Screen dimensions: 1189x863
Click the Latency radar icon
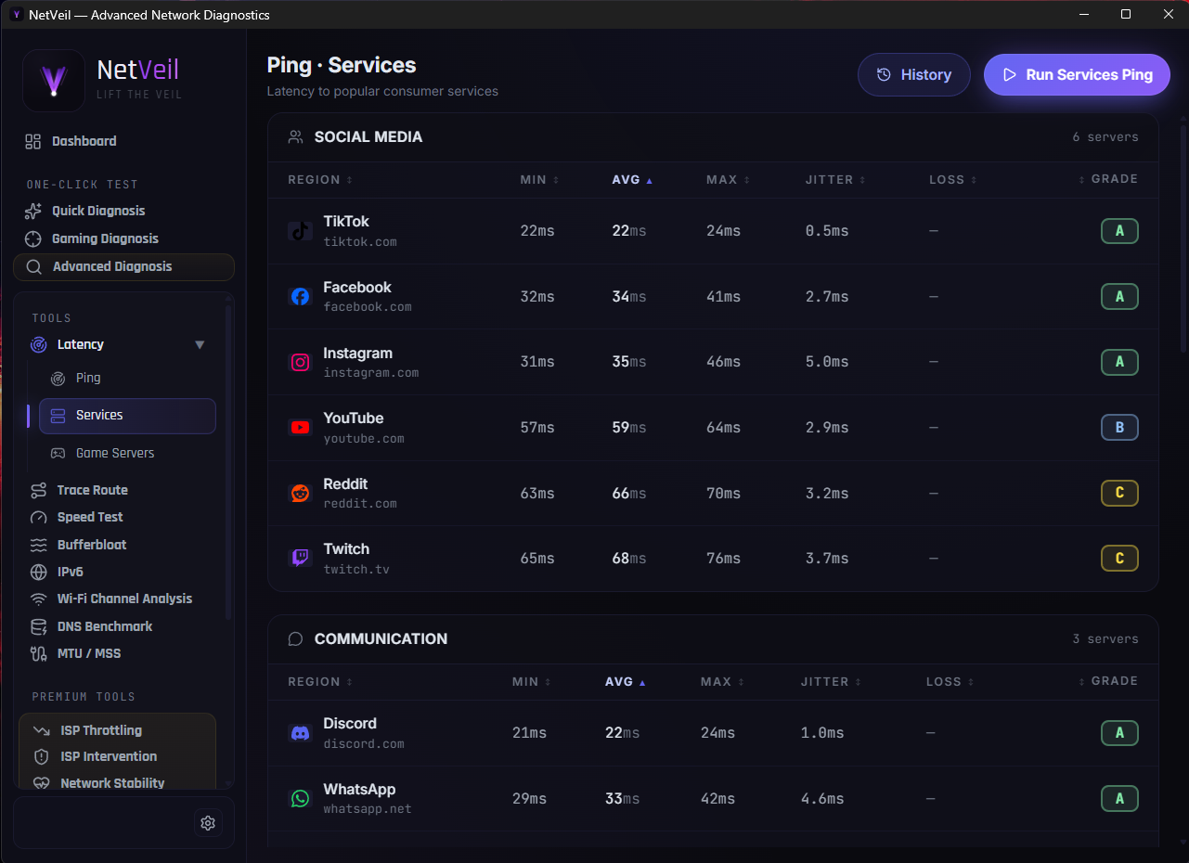click(x=38, y=344)
